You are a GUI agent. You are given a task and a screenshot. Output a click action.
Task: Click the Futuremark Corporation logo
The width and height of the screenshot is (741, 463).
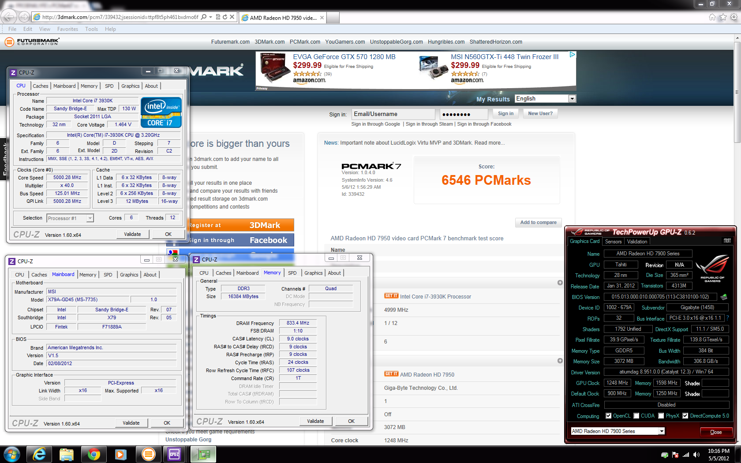(32, 42)
